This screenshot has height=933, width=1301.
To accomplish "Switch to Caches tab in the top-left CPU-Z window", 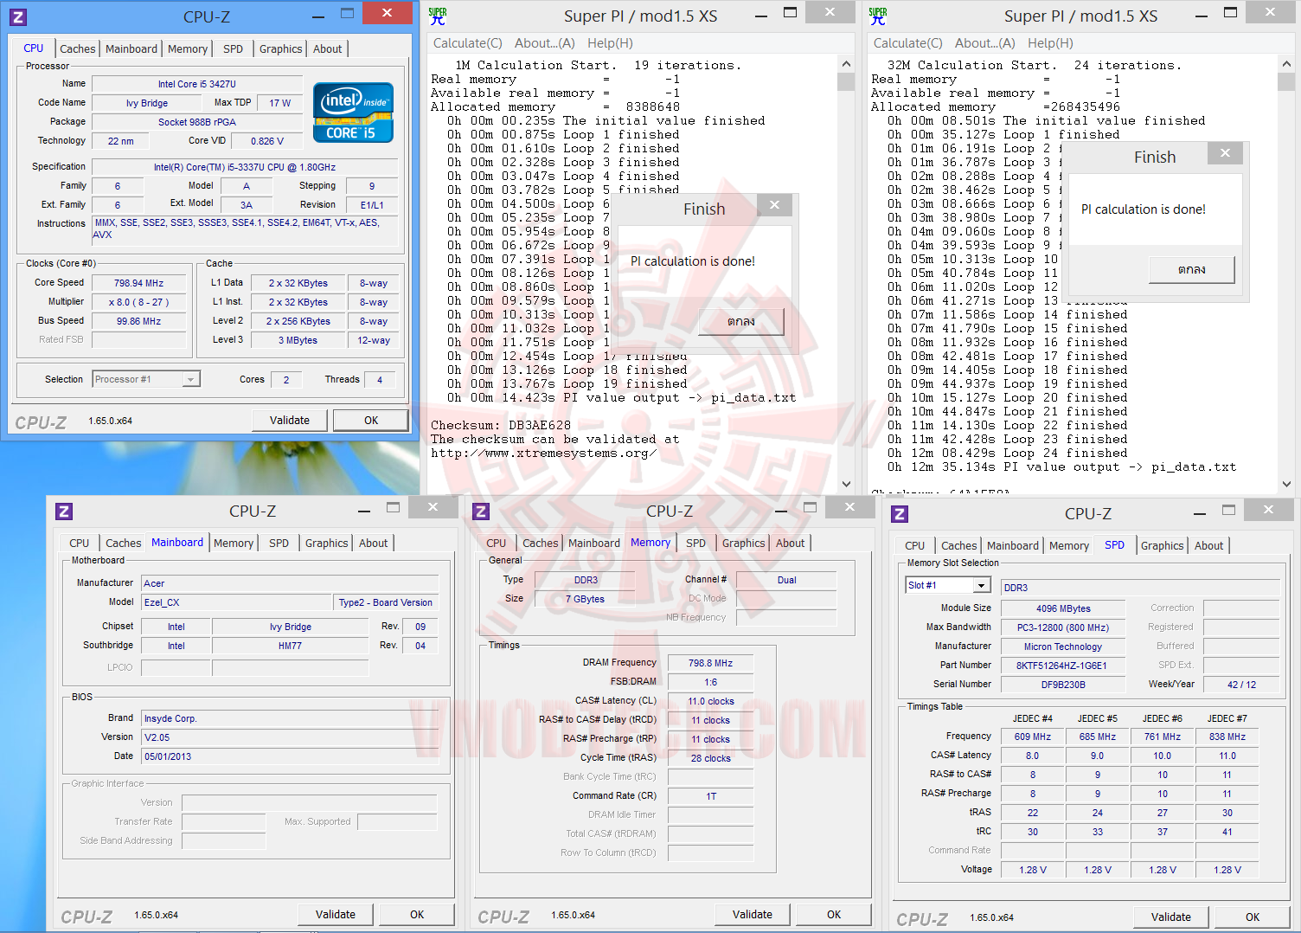I will (x=78, y=49).
